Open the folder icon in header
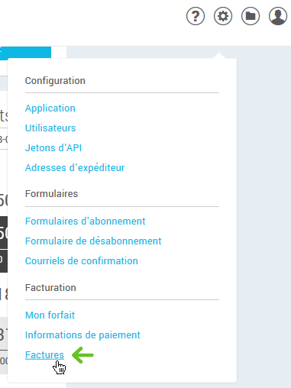 tap(251, 16)
